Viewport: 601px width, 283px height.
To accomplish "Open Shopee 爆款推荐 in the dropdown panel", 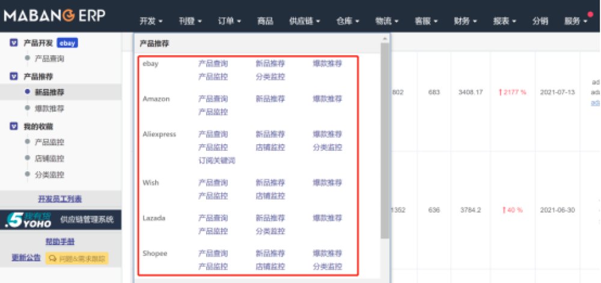I will point(328,254).
